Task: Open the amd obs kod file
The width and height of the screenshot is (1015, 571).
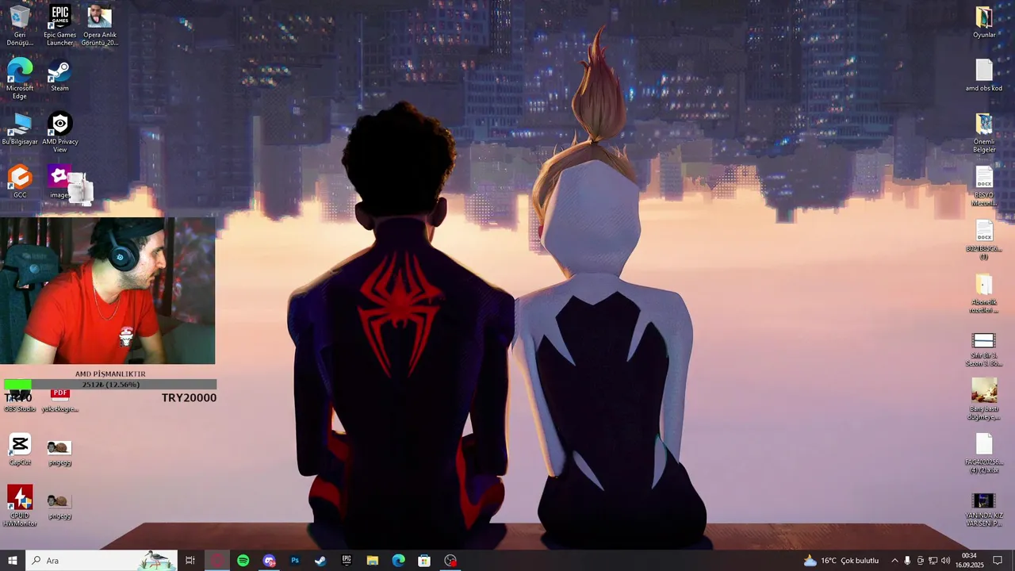Action: click(x=984, y=76)
